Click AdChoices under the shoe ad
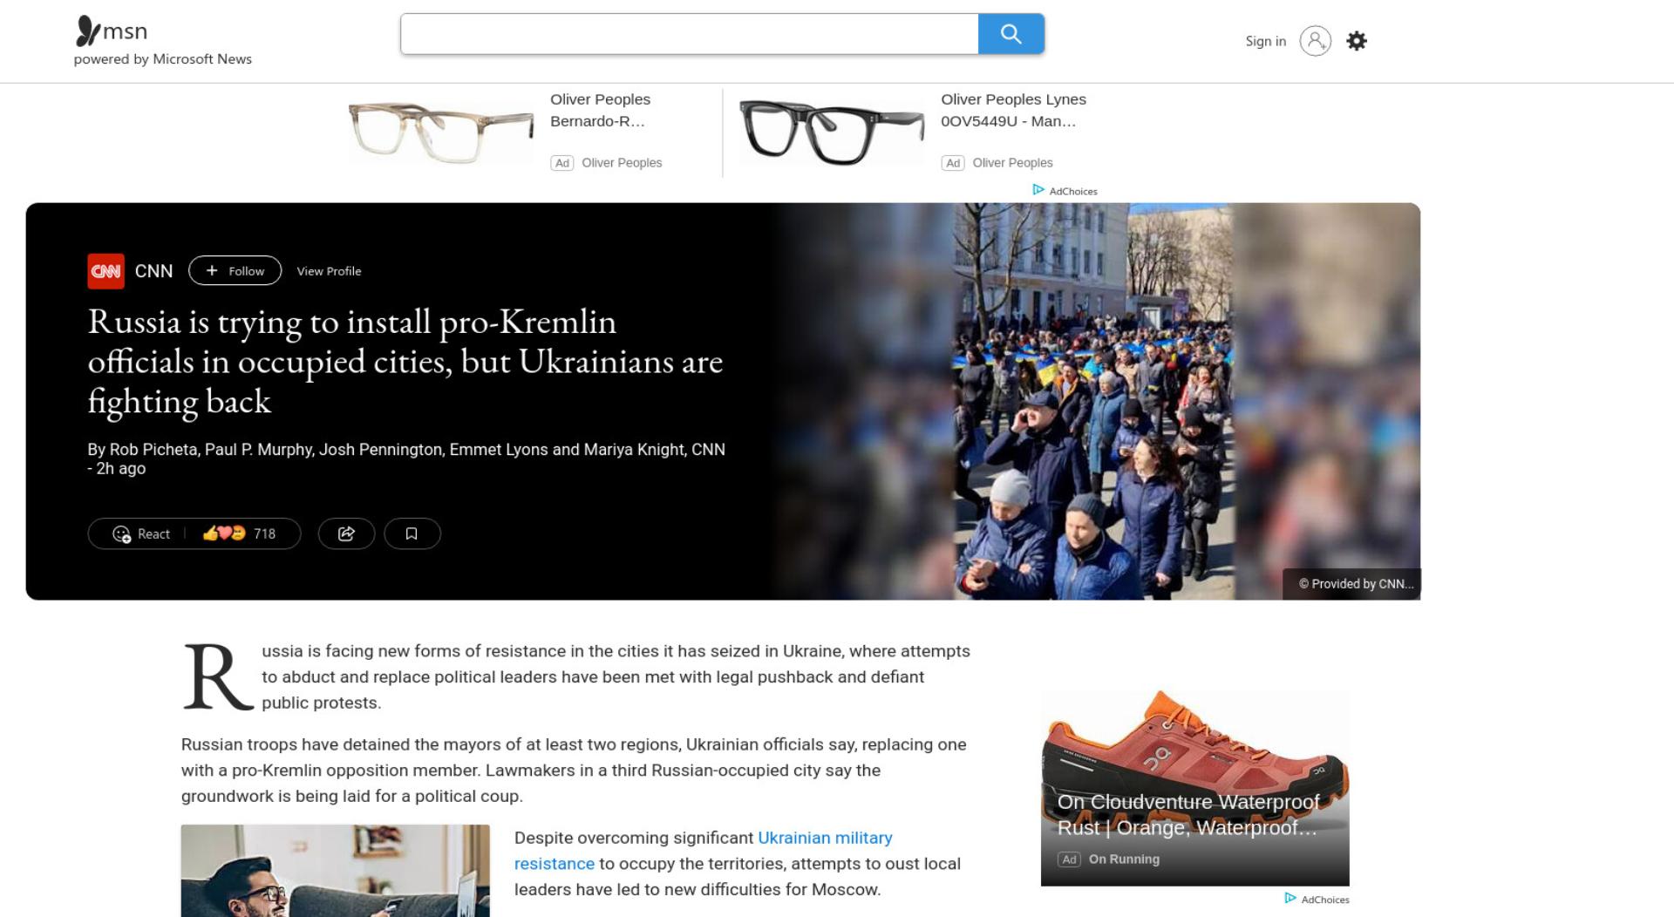This screenshot has width=1674, height=917. point(1317,899)
